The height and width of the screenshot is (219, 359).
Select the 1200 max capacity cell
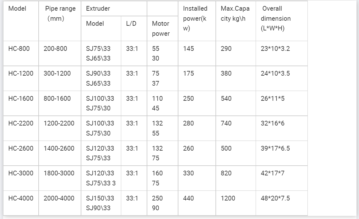(228, 198)
